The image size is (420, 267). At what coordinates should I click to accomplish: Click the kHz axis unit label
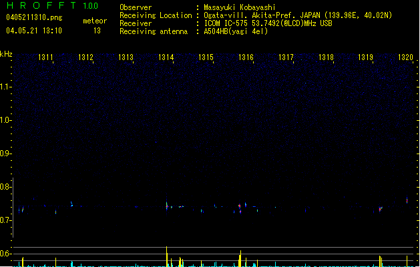(x=6, y=54)
